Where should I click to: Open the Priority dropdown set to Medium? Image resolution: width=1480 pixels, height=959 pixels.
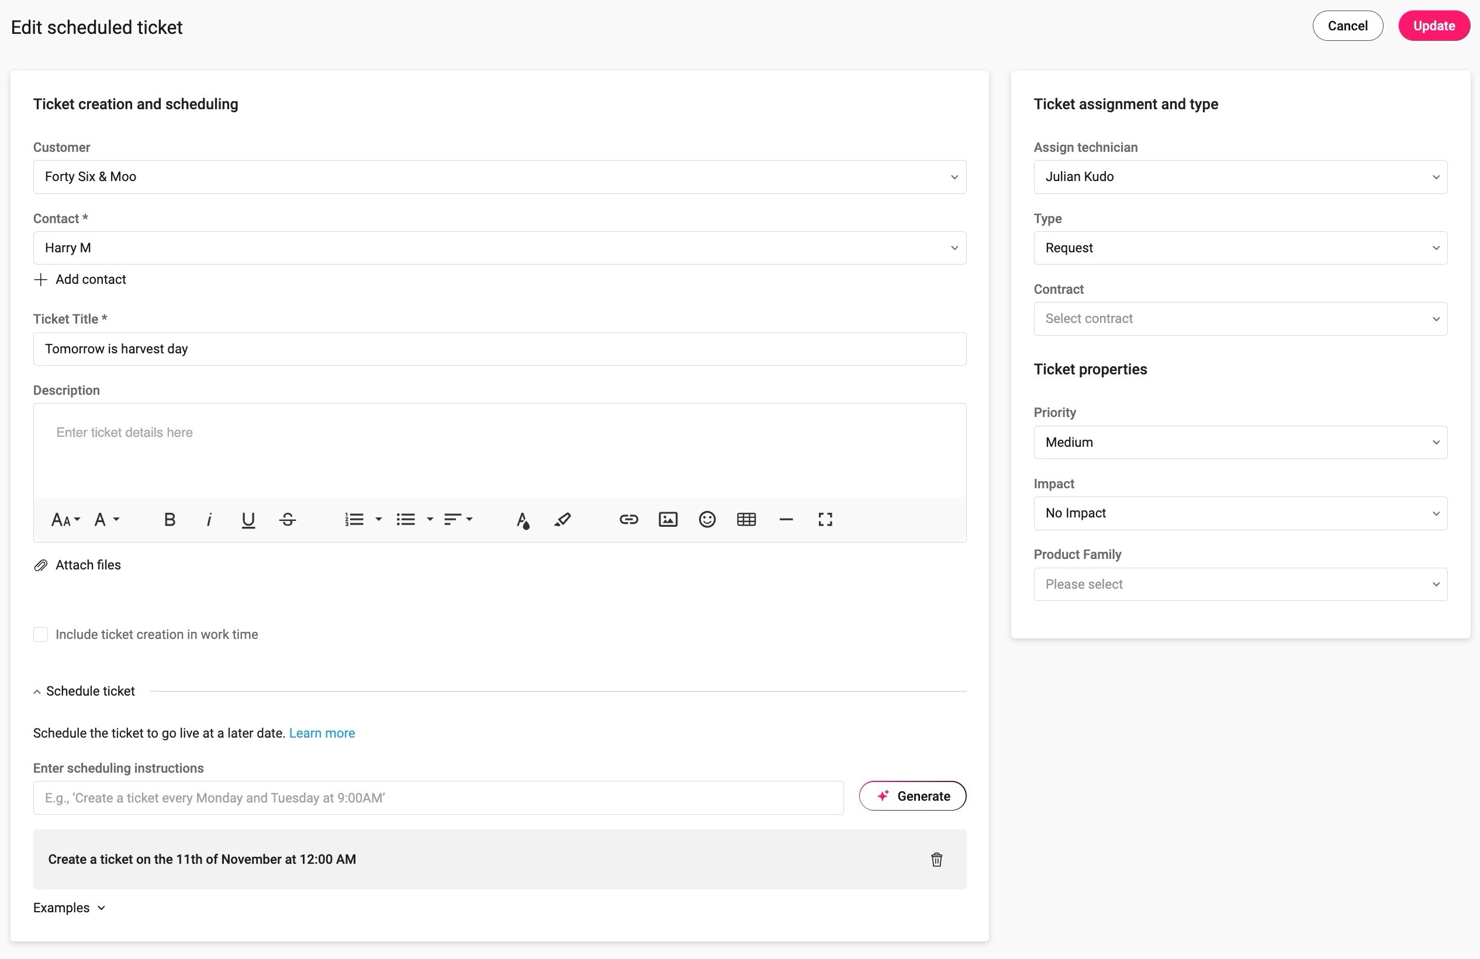pos(1240,443)
